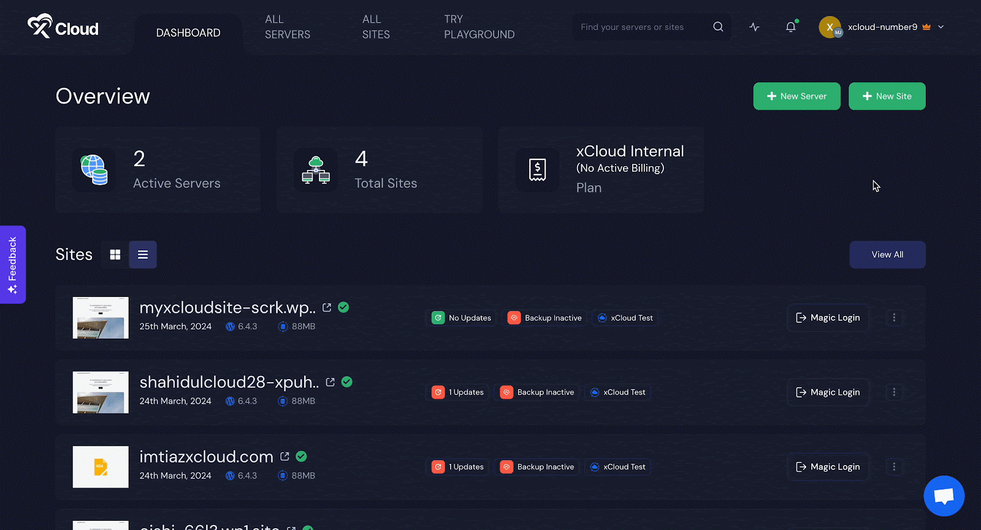Click 1 Updates badge on shahidulcloud28-xpuh
Viewport: 981px width, 530px height.
pyautogui.click(x=457, y=392)
